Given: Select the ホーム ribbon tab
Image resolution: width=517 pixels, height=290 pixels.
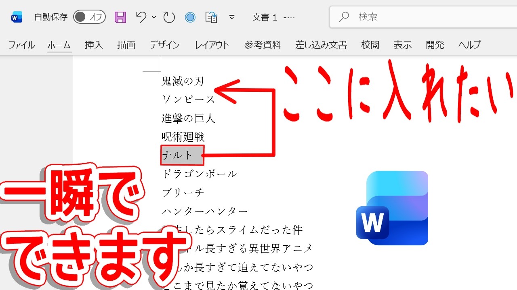Looking at the screenshot, I should [x=59, y=45].
